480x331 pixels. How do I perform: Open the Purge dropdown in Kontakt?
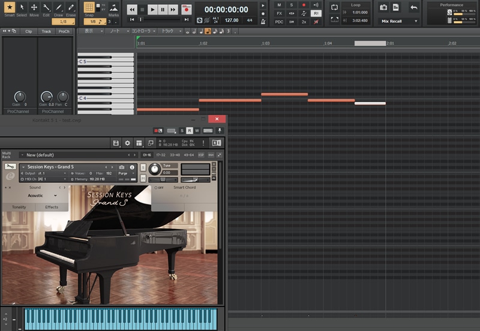click(127, 173)
